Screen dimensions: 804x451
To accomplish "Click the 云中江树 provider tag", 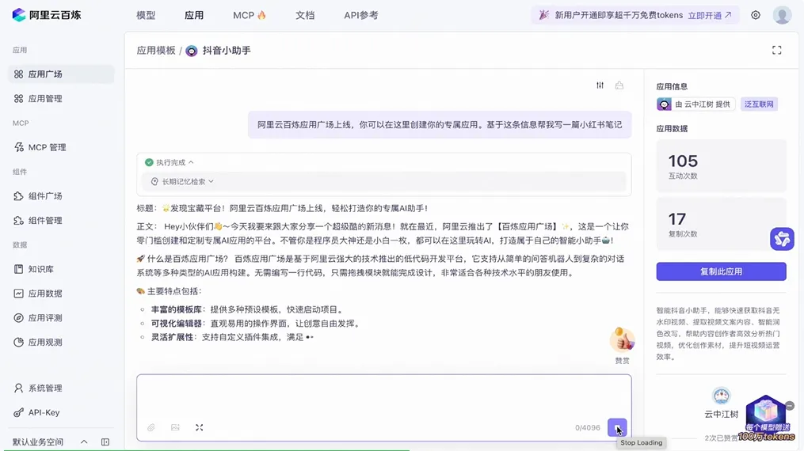I will [x=695, y=104].
